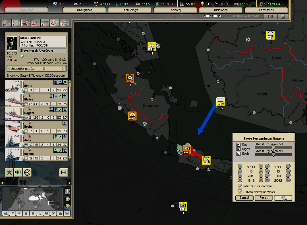This screenshot has width=307, height=225.
Task: Increase start year 1942 with plus button
Action: pyautogui.click(x=261, y=180)
